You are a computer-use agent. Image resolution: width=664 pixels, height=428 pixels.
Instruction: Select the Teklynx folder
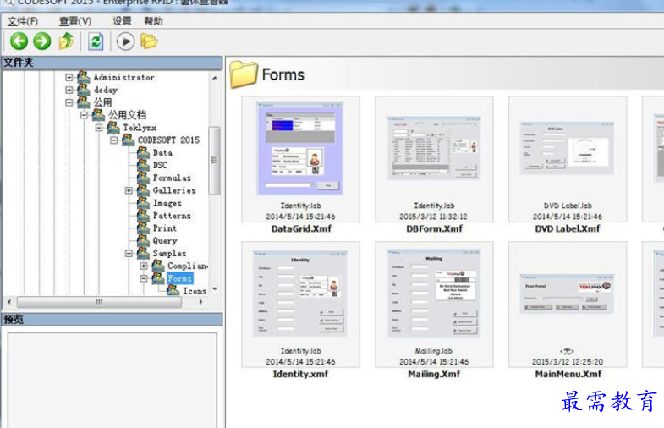coord(140,128)
